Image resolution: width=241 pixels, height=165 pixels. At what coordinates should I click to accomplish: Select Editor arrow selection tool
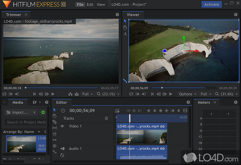55,110
